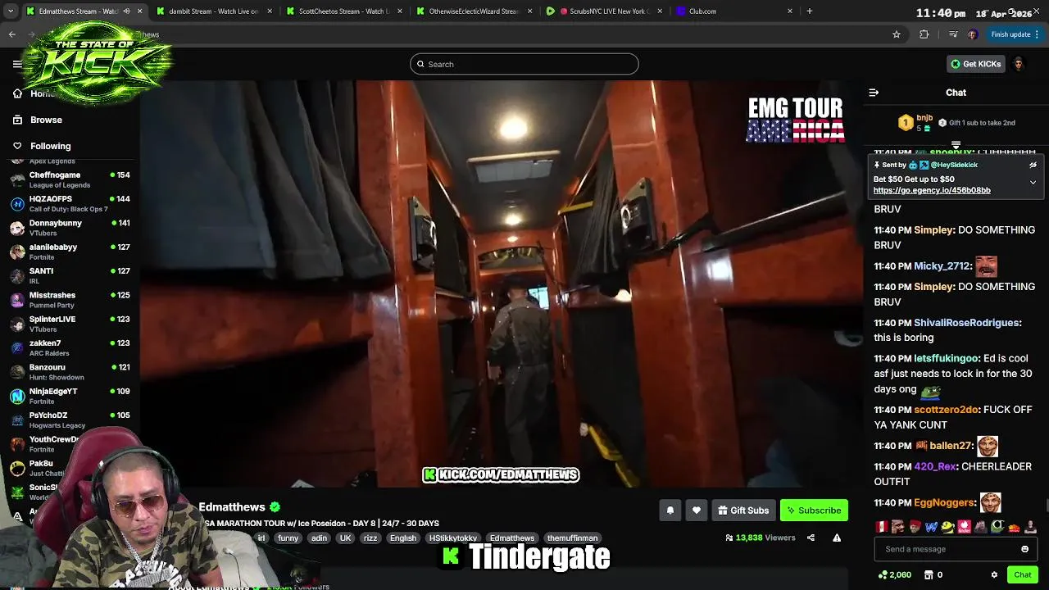The width and height of the screenshot is (1049, 590).
Task: Click the report warning triangle icon
Action: click(x=837, y=538)
